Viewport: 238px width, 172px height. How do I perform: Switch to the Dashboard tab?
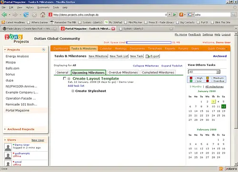click(x=61, y=49)
